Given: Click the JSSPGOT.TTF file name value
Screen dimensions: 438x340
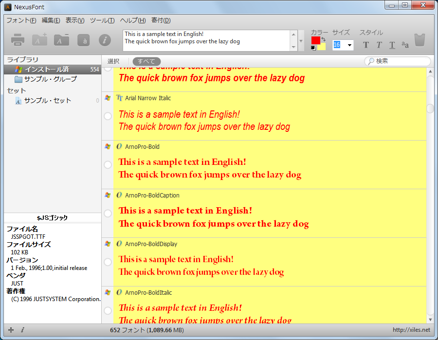Looking at the screenshot, I should click(x=28, y=237).
